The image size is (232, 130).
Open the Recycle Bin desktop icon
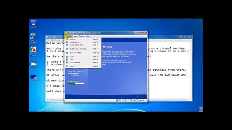33,23
